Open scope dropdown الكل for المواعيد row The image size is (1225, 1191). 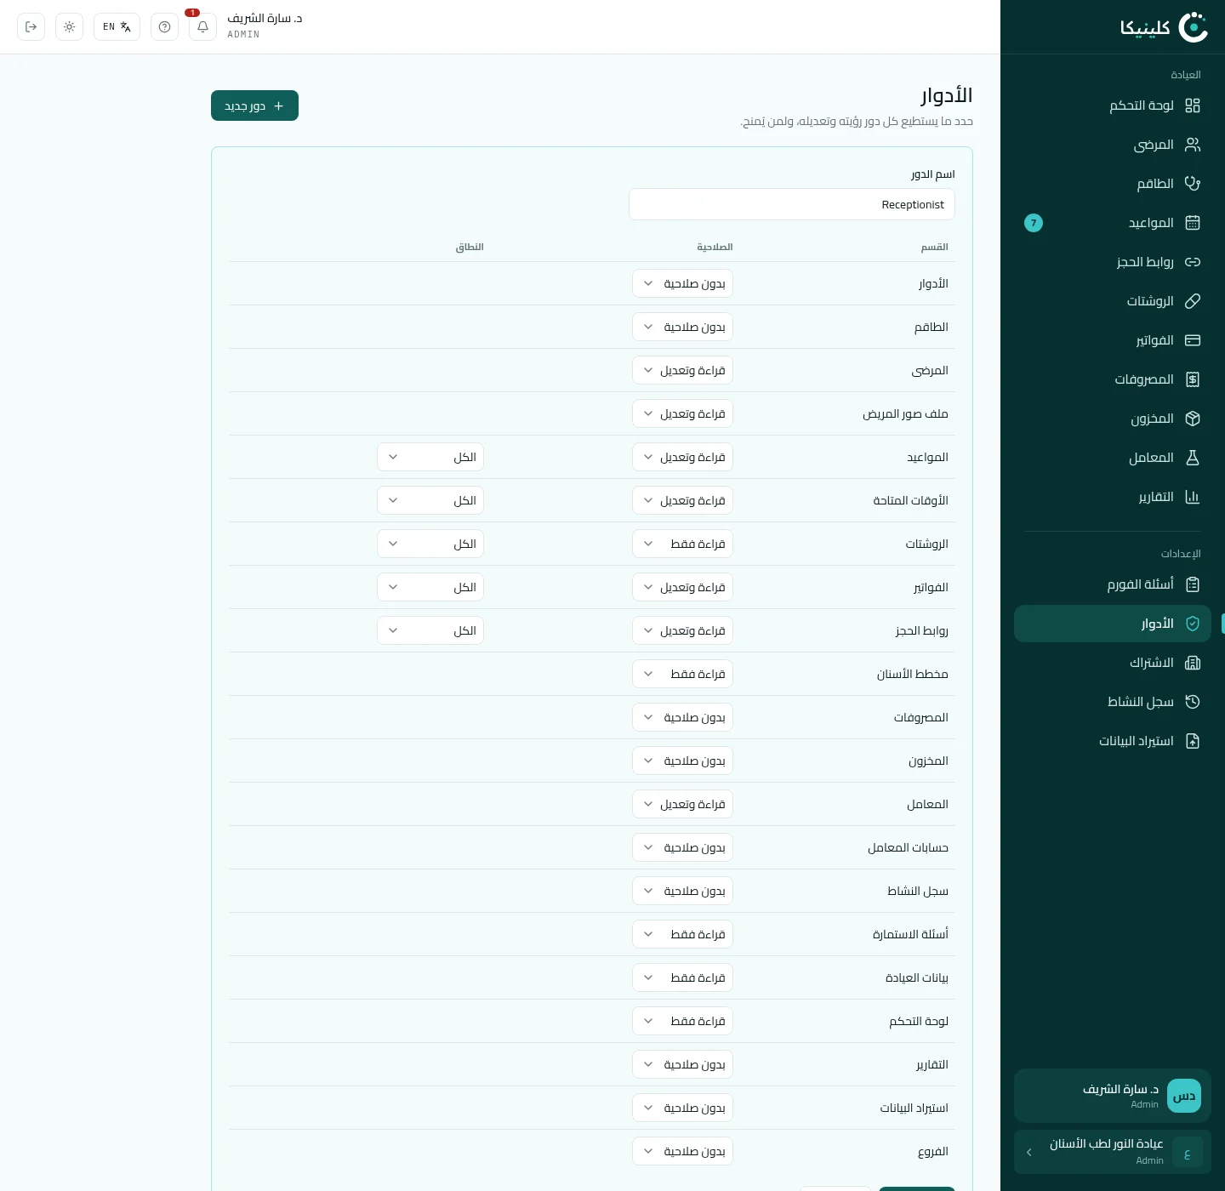(x=430, y=457)
